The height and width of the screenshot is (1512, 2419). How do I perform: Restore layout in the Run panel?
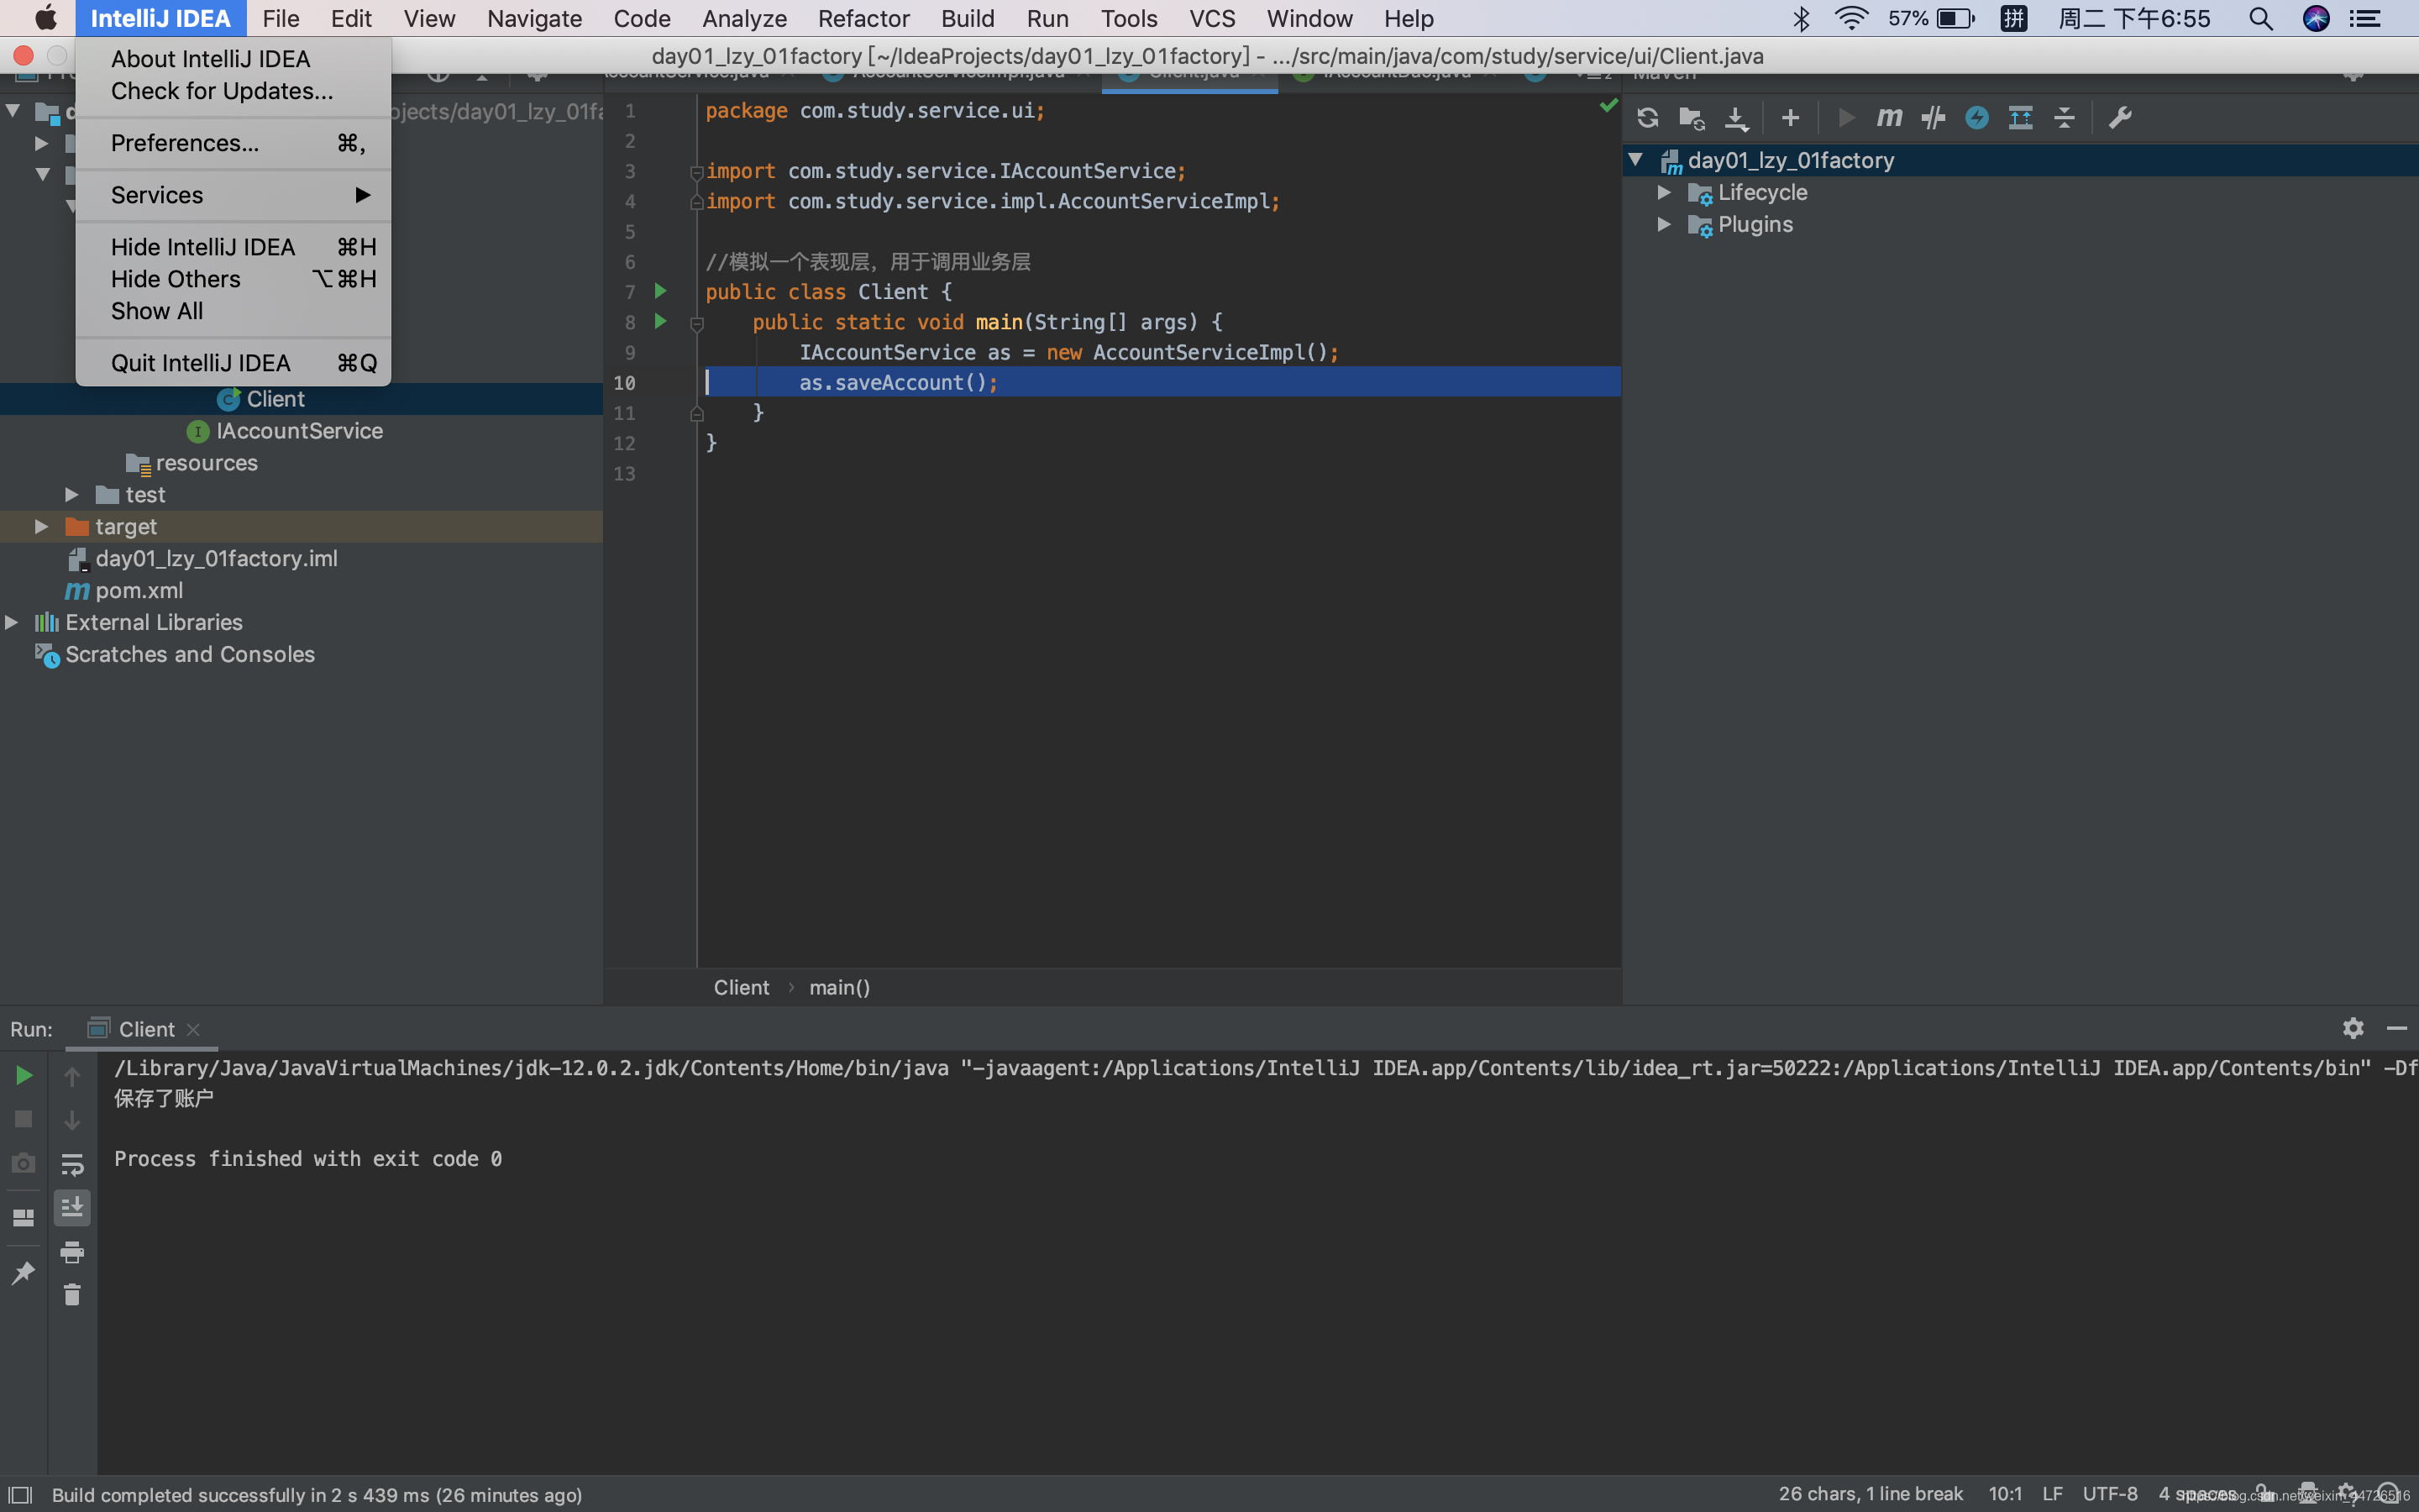(24, 1217)
